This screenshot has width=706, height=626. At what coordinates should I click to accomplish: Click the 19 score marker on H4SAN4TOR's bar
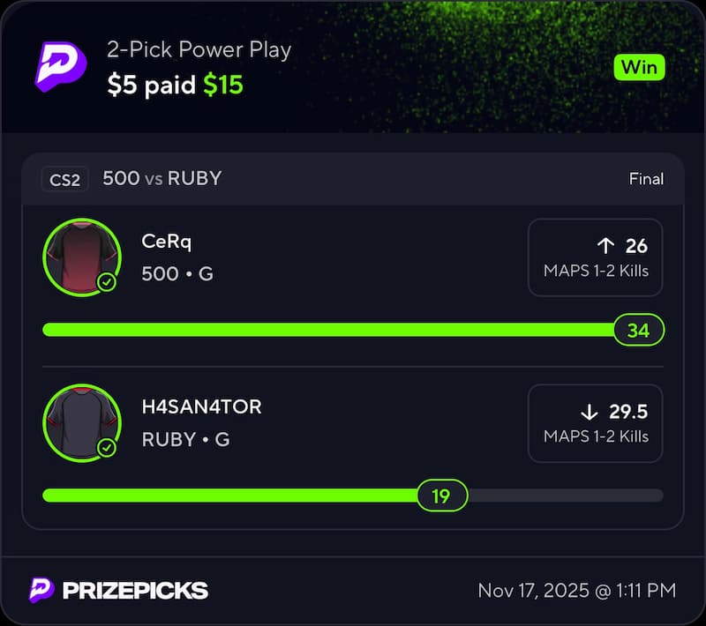441,496
